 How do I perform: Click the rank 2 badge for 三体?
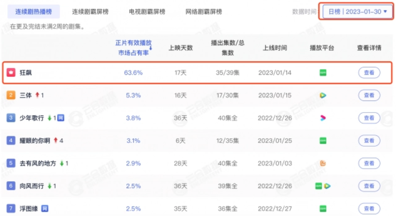click(x=11, y=95)
